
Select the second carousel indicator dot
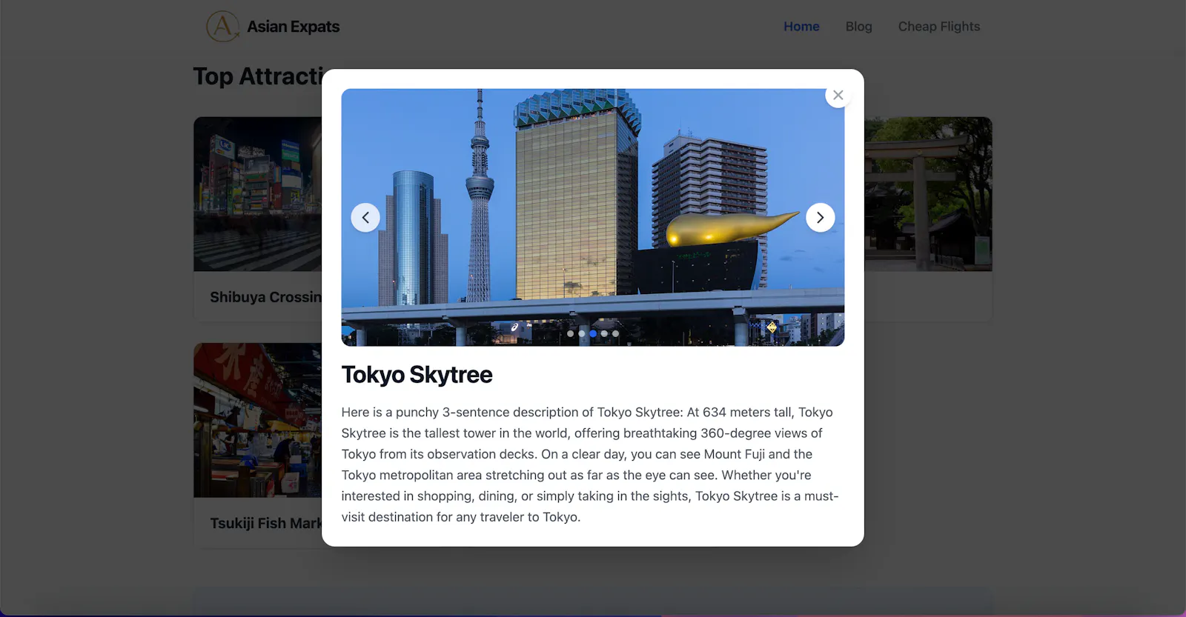[581, 333]
